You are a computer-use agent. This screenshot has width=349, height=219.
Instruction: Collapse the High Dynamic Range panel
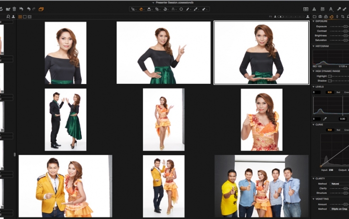pyautogui.click(x=314, y=71)
